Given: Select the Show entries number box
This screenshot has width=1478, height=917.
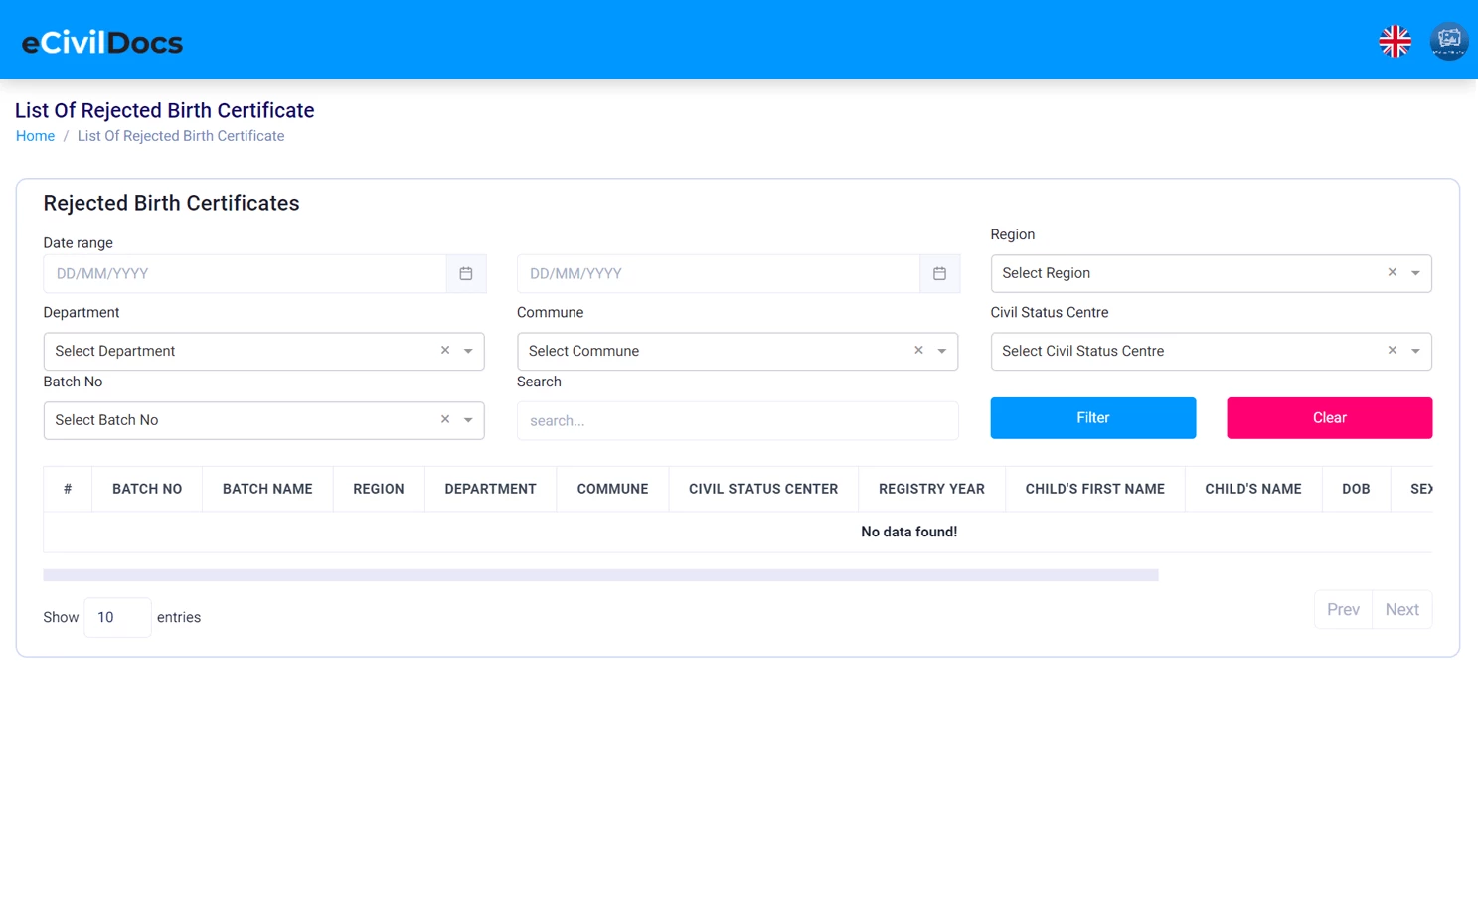Looking at the screenshot, I should (x=116, y=616).
